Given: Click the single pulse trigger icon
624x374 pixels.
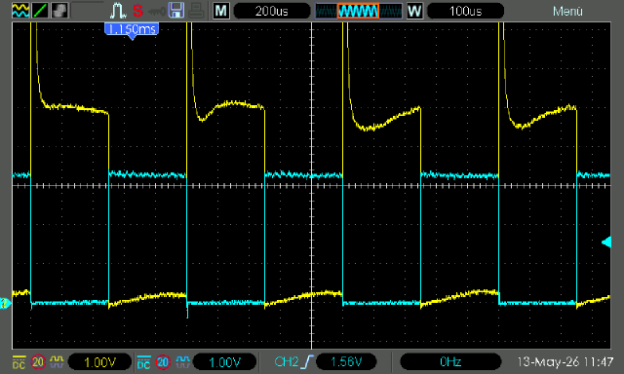Looking at the screenshot, I should [x=118, y=11].
